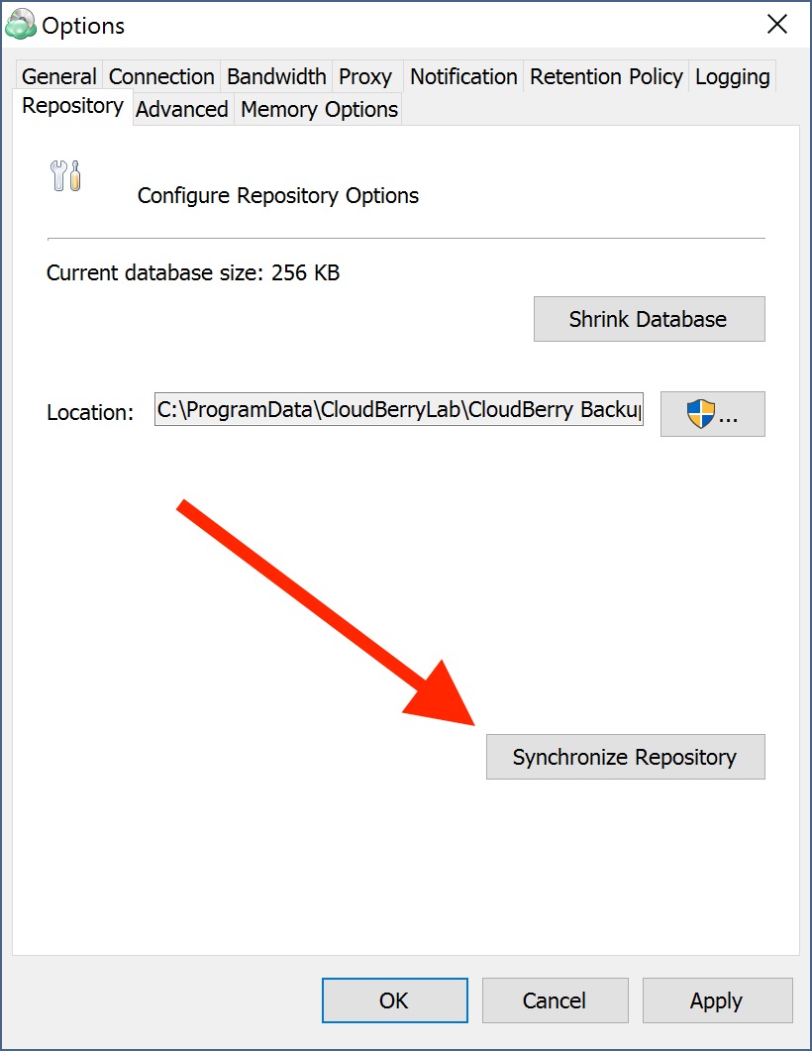Open the Connection tab
812x1051 pixels.
click(160, 76)
